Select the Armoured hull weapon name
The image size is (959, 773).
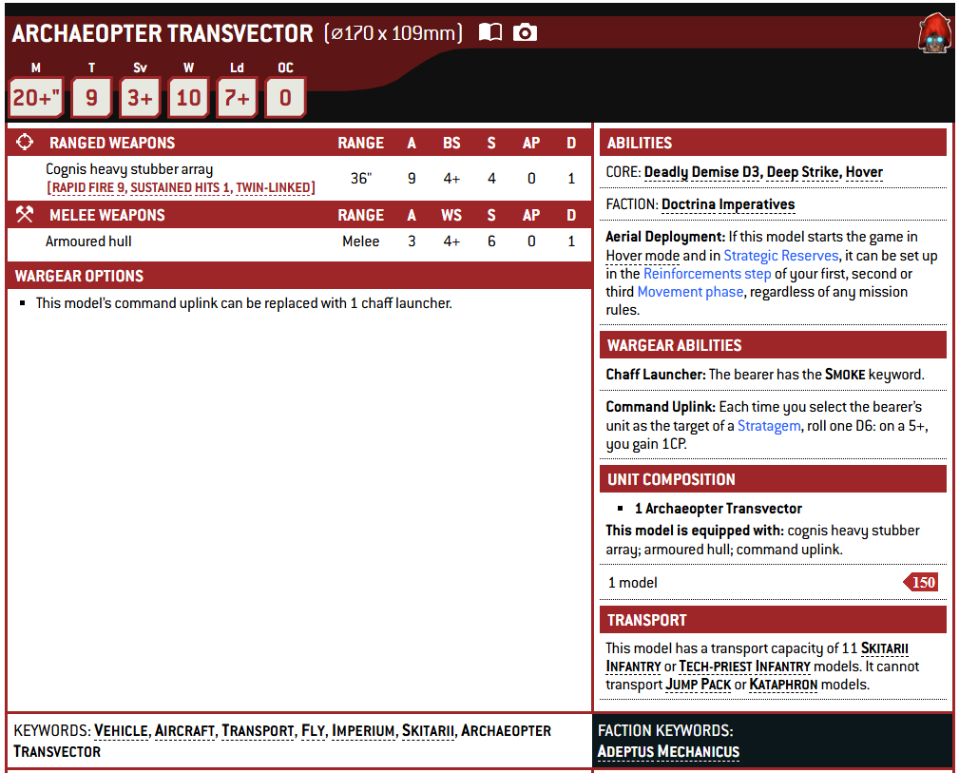pyautogui.click(x=88, y=242)
